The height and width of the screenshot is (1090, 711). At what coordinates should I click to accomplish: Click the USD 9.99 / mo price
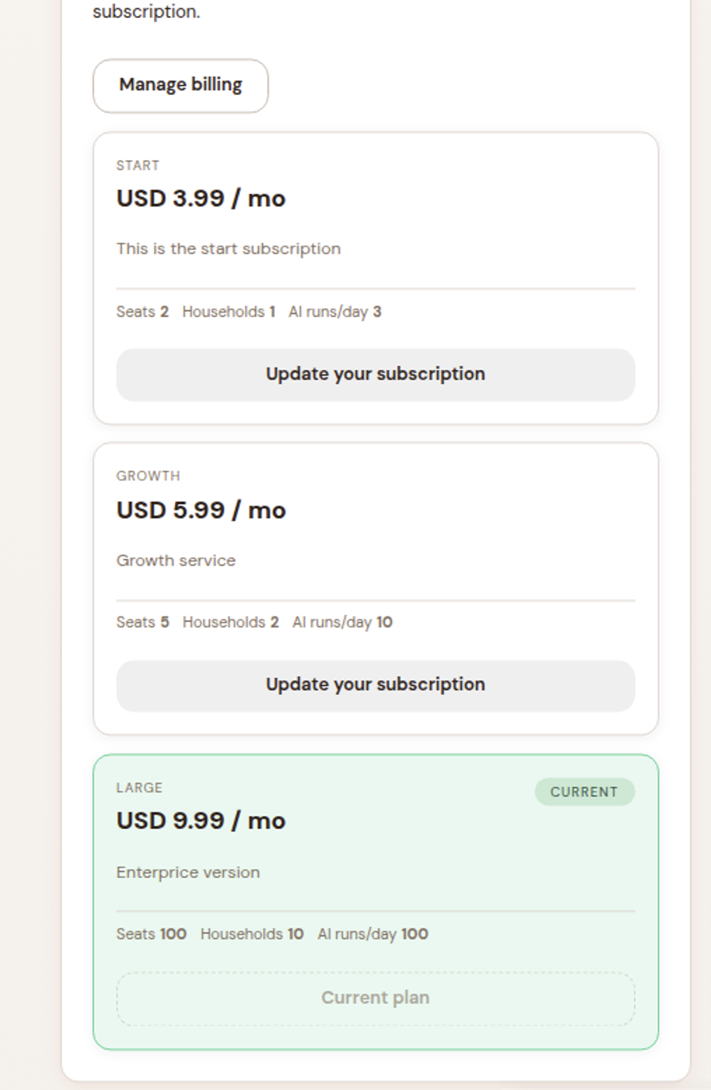(x=201, y=821)
